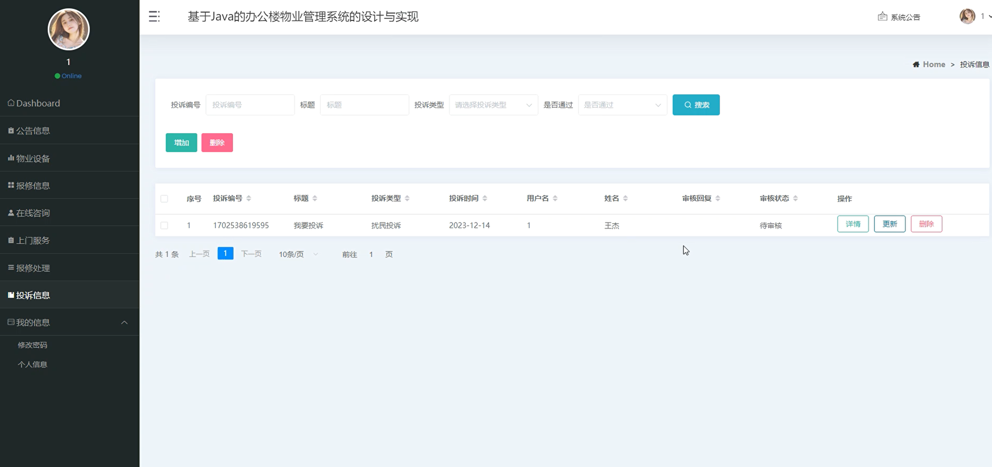Open 报修处理 in the sidebar
Image resolution: width=992 pixels, height=467 pixels.
click(x=33, y=268)
